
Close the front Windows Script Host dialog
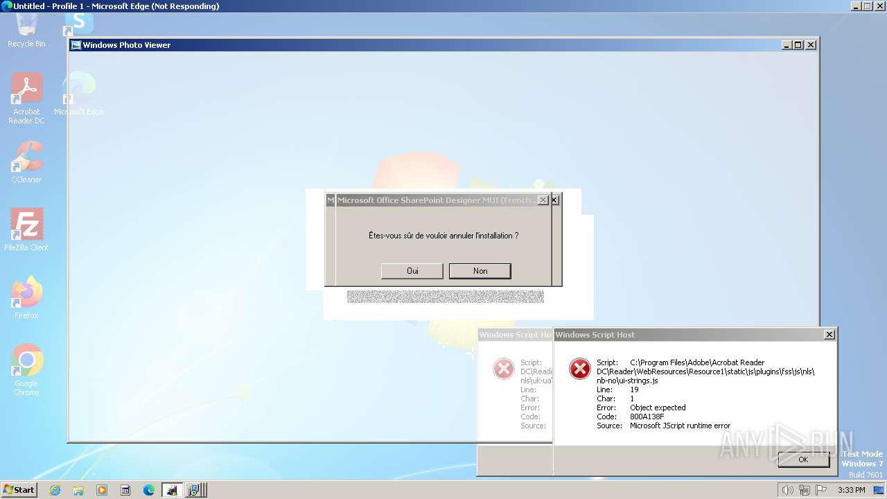[x=829, y=334]
